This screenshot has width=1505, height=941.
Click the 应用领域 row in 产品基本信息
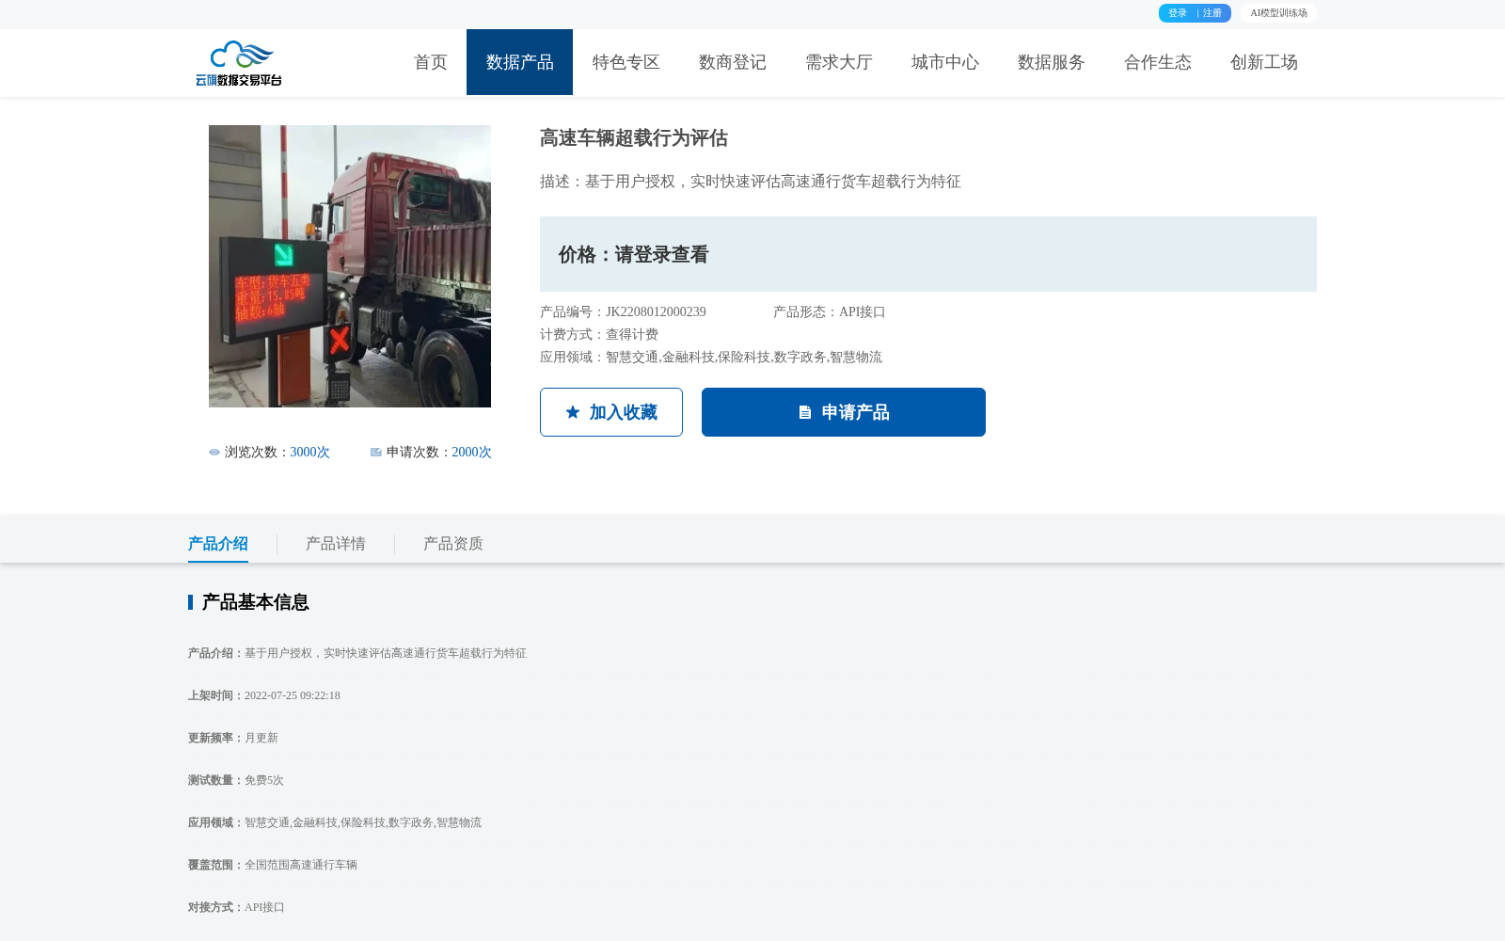pos(335,823)
